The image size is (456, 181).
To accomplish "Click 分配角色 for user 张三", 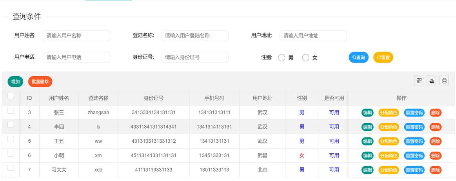I will 389,113.
